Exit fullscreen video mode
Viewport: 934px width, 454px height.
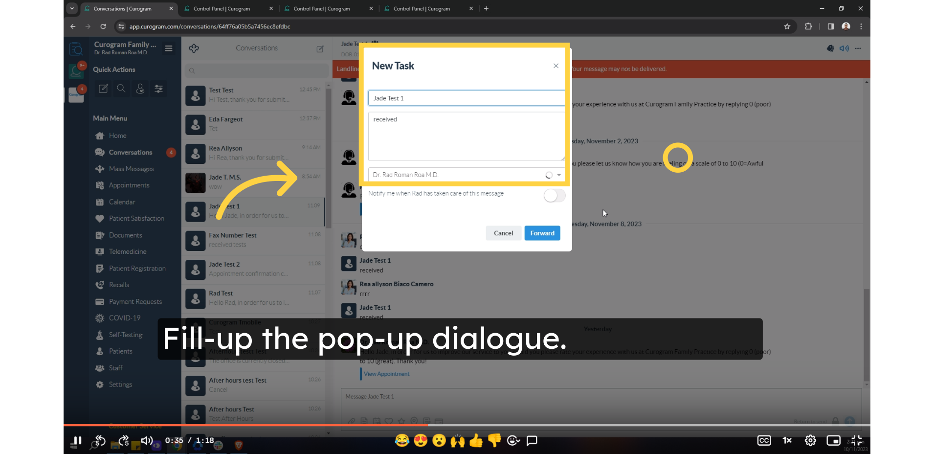[x=857, y=440]
